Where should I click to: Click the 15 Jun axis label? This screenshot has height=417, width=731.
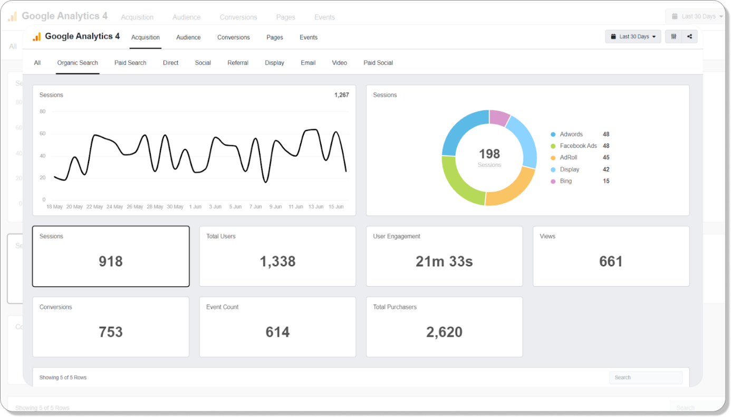336,207
